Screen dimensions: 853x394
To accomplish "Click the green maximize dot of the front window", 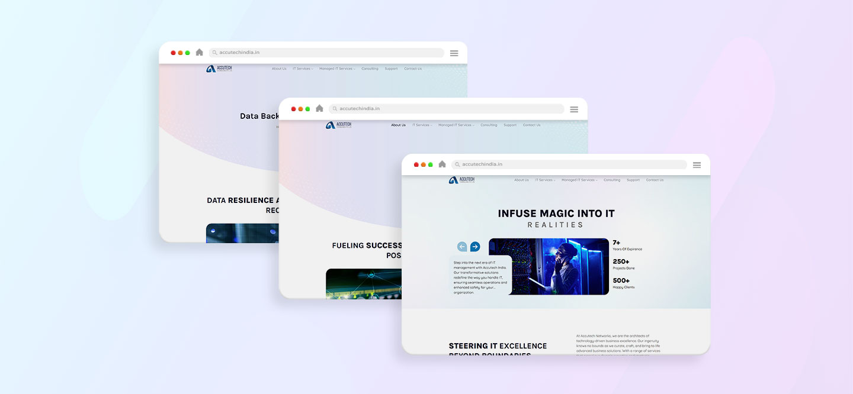I will [x=431, y=164].
